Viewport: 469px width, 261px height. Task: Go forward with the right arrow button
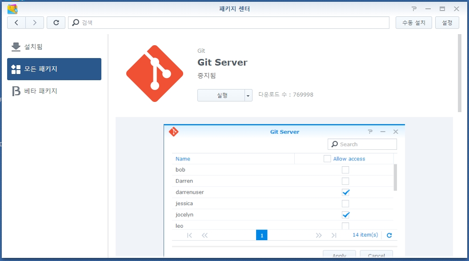pyautogui.click(x=35, y=23)
